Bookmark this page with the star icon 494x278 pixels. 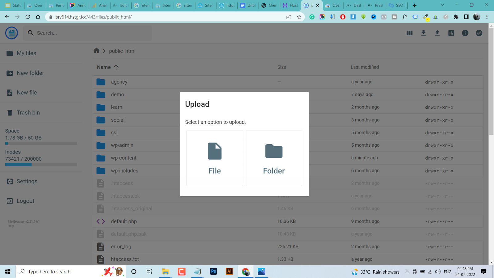[299, 17]
